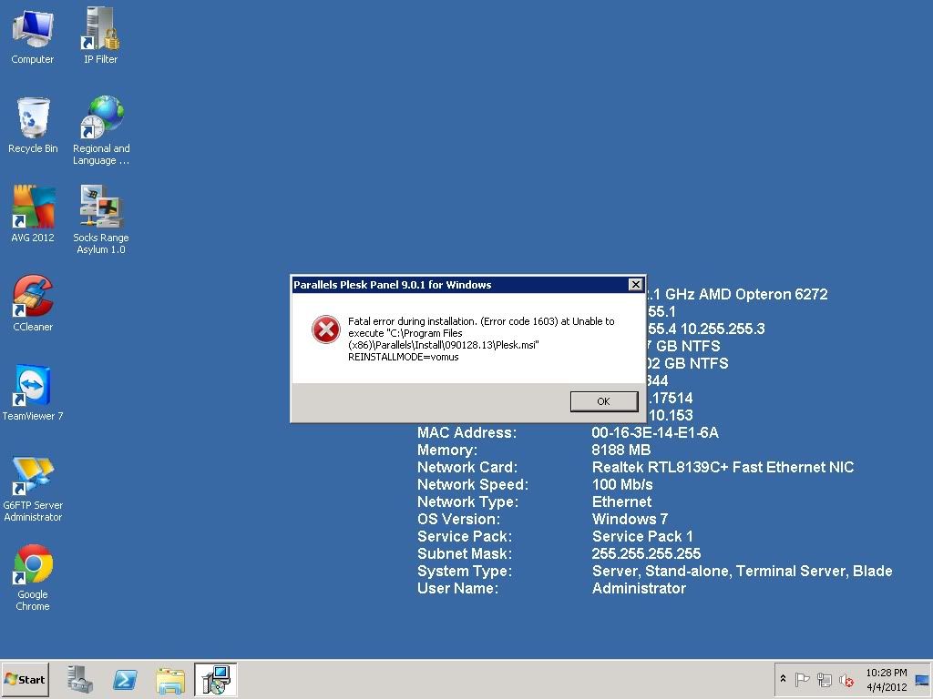Click the Realtek RTL8139C+ network card text
Screen dimensions: 933x699
(x=723, y=467)
